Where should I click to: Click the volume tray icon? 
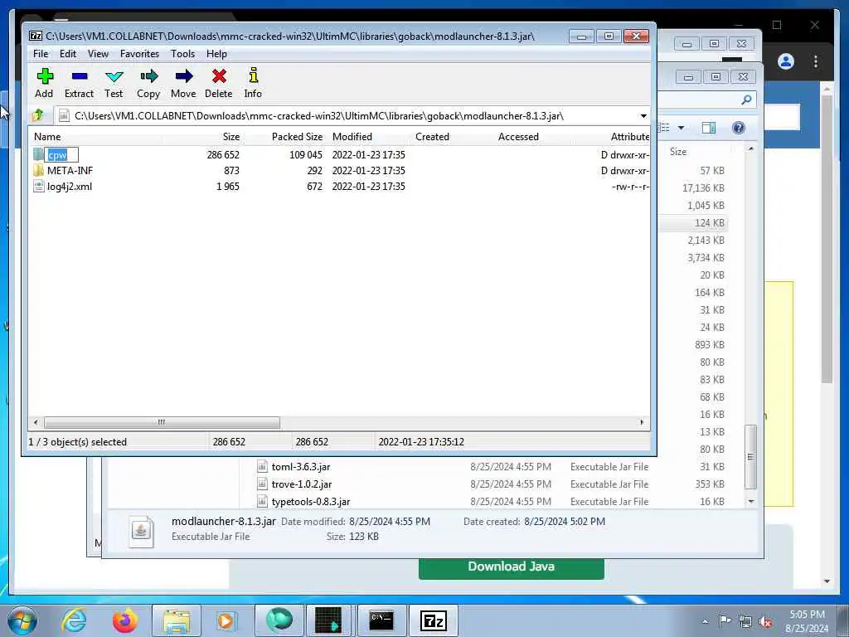point(765,621)
